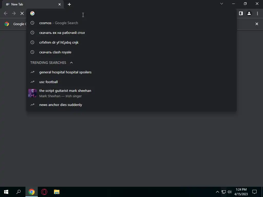Open Windows taskbar search
Screen dimensions: 263x197
(x=18, y=192)
